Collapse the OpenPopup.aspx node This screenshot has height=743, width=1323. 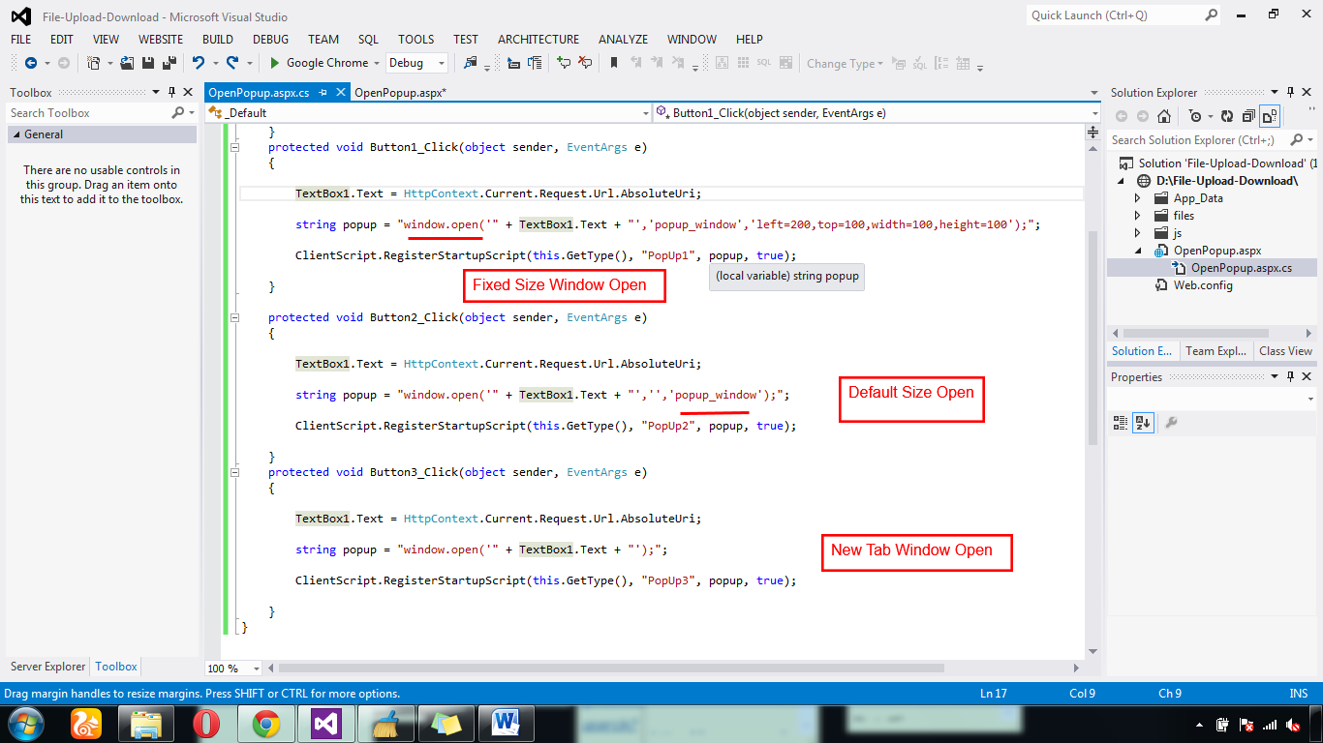point(1138,252)
